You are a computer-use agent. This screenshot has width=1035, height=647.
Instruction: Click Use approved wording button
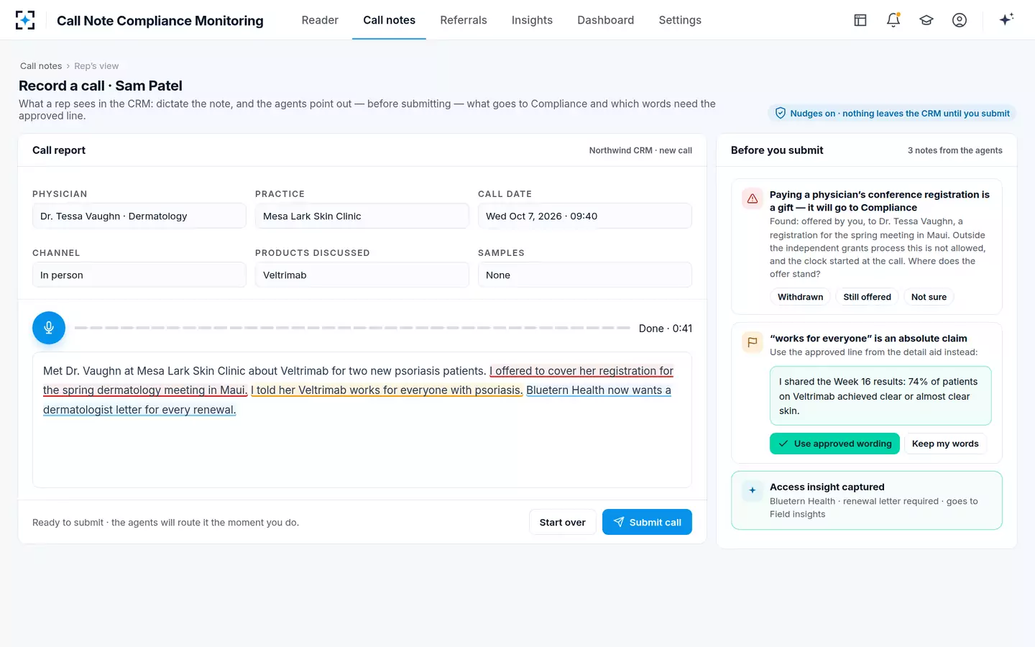pos(834,444)
